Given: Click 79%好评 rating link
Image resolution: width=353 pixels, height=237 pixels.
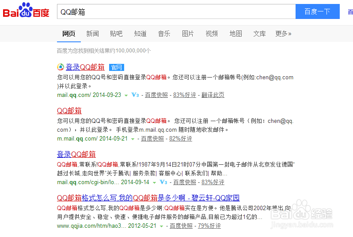Looking at the screenshot, I should coord(209,226).
